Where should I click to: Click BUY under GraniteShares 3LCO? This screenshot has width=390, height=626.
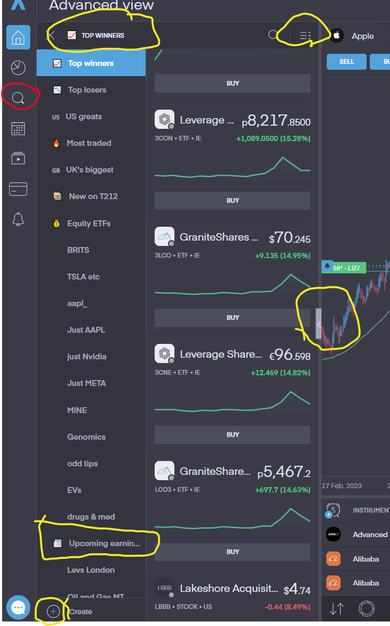coord(232,318)
